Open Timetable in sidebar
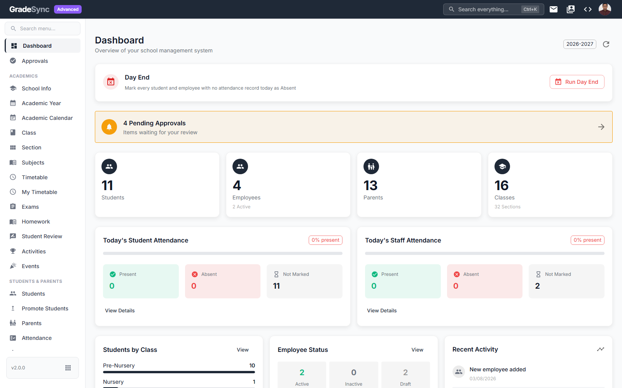The width and height of the screenshot is (622, 388). click(x=43, y=177)
